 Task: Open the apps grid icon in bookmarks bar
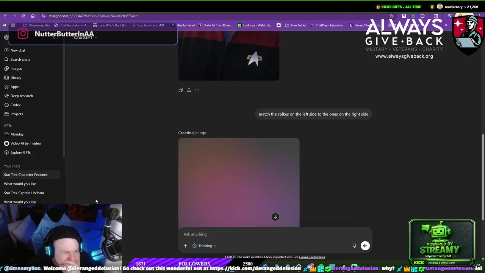pyautogui.click(x=13, y=25)
